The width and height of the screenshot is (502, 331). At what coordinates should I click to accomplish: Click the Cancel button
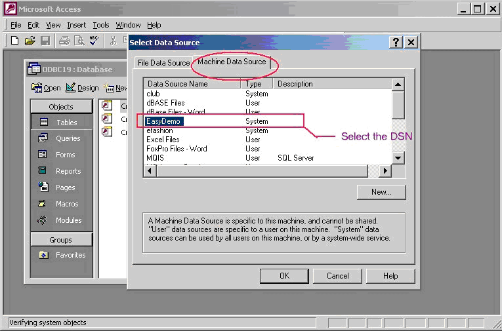[337, 276]
